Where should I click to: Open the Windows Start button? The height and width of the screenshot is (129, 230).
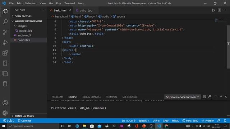coord(4,126)
